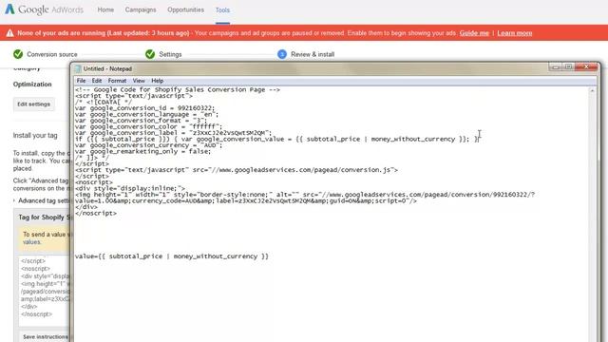Viewport: 608px width, 342px height.
Task: Open the Notepad File menu
Action: (x=81, y=81)
